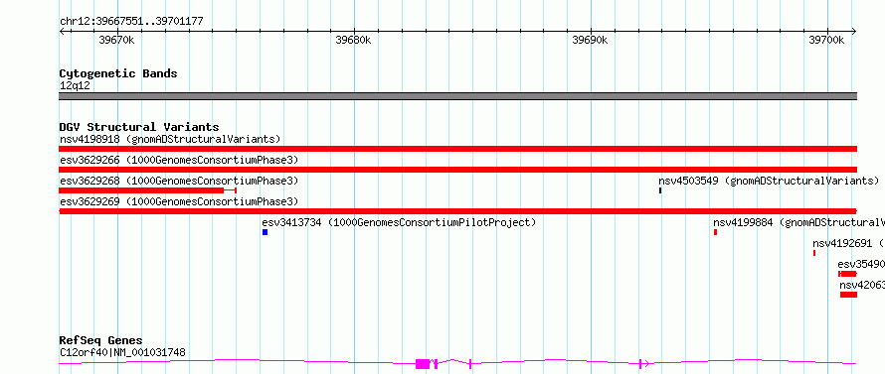Open the C12orf40|NM_001031748 gene label

click(122, 353)
